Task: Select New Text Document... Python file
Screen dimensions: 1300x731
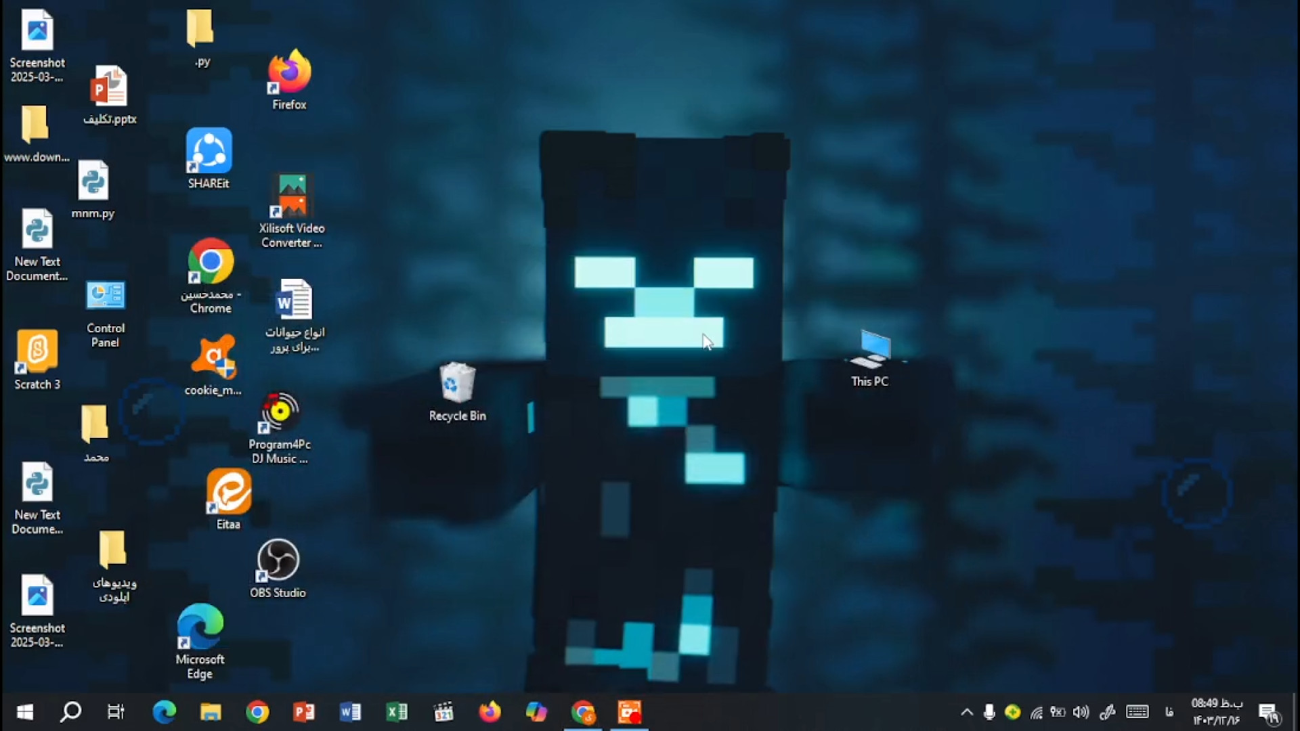Action: pyautogui.click(x=37, y=245)
